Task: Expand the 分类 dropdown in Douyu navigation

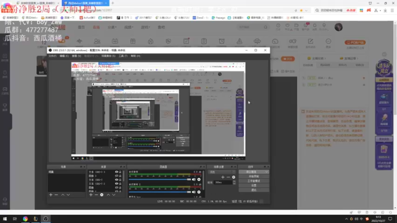Action: (112, 27)
